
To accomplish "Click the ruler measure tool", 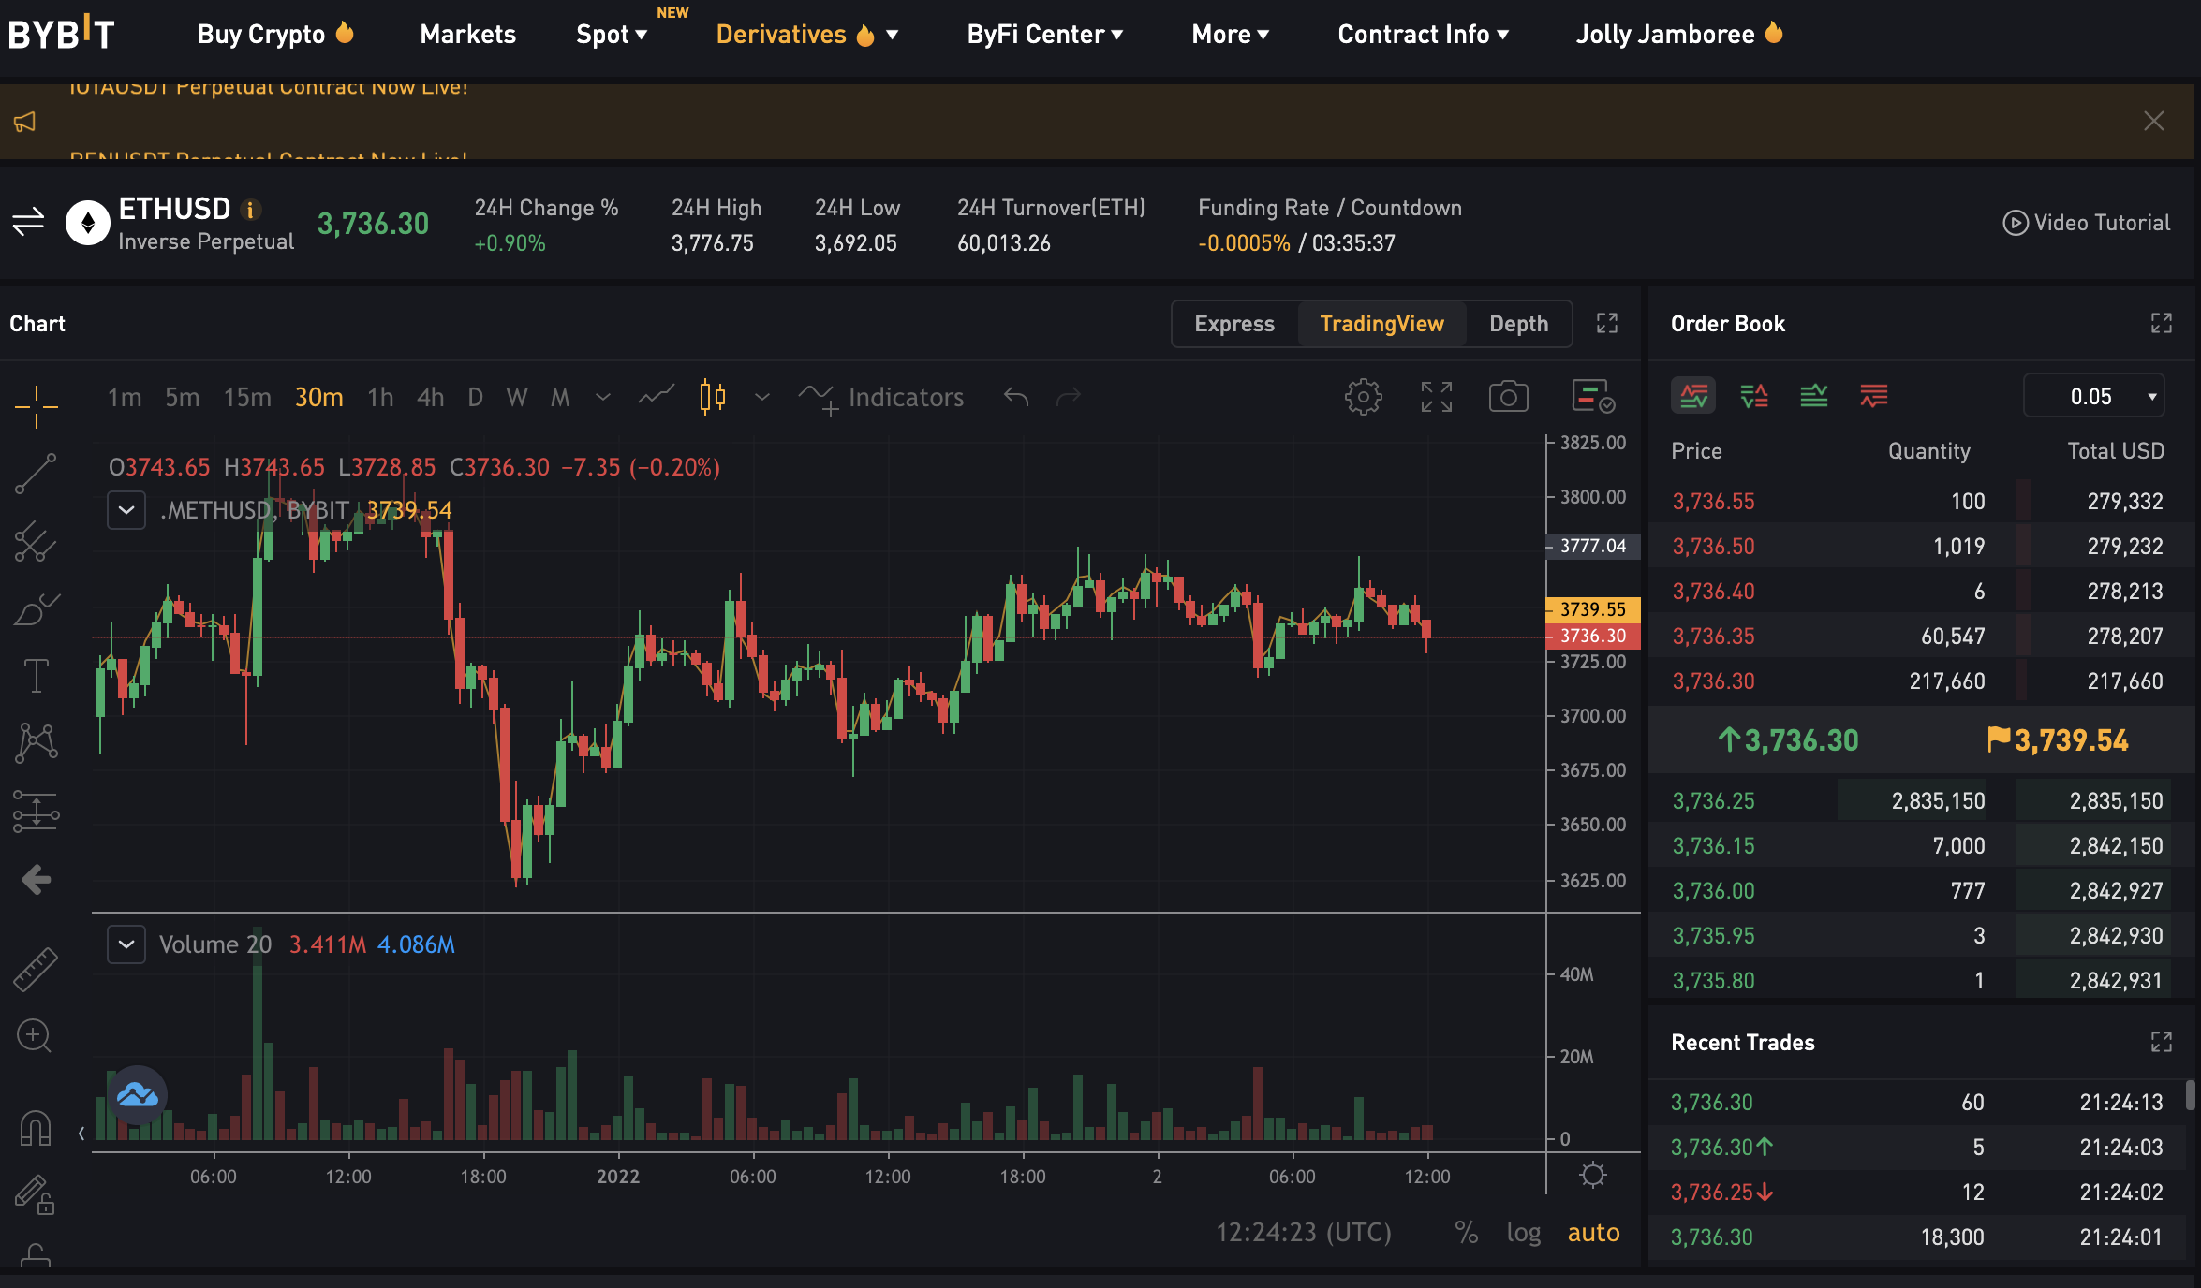I will 36,969.
